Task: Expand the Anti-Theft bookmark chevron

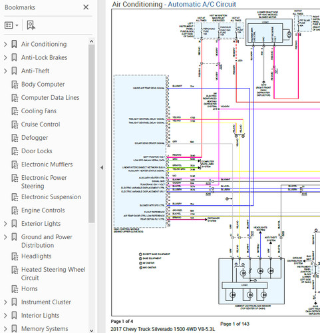Action: point(5,71)
